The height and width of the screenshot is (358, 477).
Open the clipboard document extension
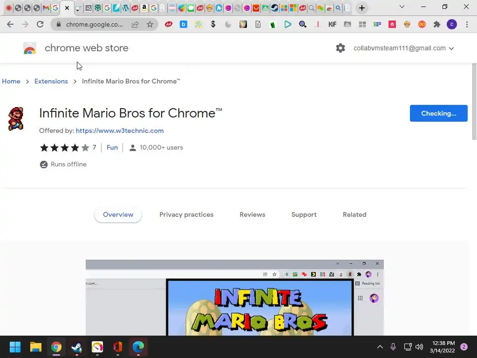point(258,24)
